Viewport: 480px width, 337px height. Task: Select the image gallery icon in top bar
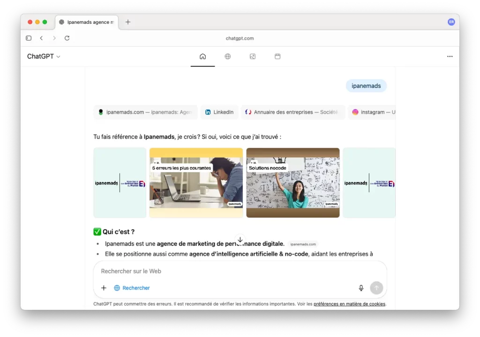(253, 57)
